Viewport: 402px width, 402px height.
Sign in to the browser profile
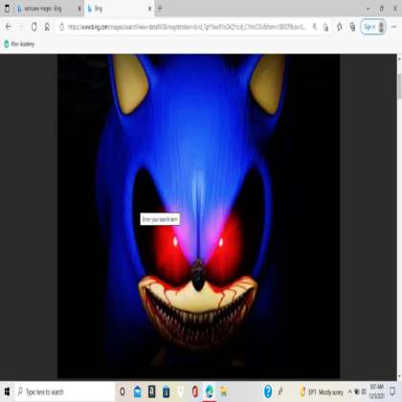tap(373, 27)
